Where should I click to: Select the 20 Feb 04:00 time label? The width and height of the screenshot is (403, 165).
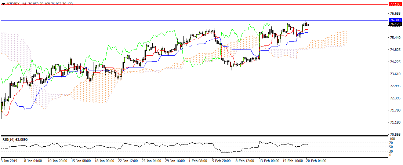316,161
